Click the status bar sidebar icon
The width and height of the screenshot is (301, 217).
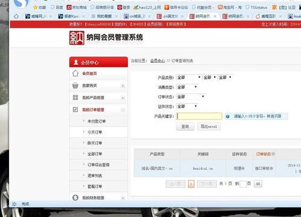(x=14, y=204)
